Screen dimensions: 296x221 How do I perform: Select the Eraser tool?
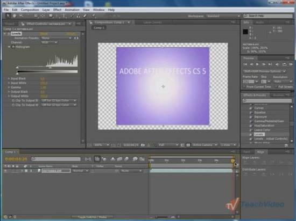(x=85, y=16)
